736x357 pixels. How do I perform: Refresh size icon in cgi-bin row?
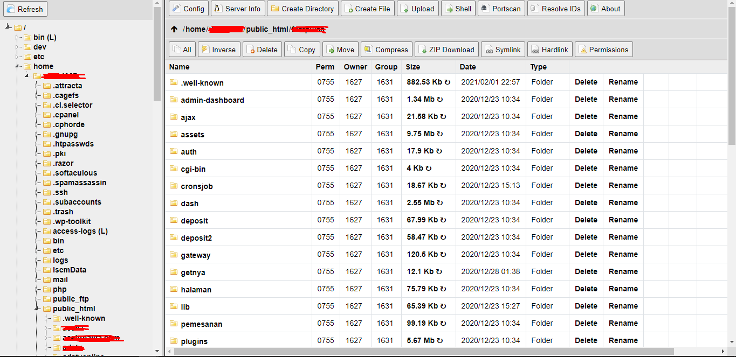(429, 169)
